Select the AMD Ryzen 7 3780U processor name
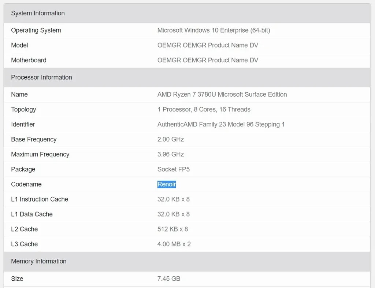Viewport: 375px width, 288px height. click(x=222, y=95)
